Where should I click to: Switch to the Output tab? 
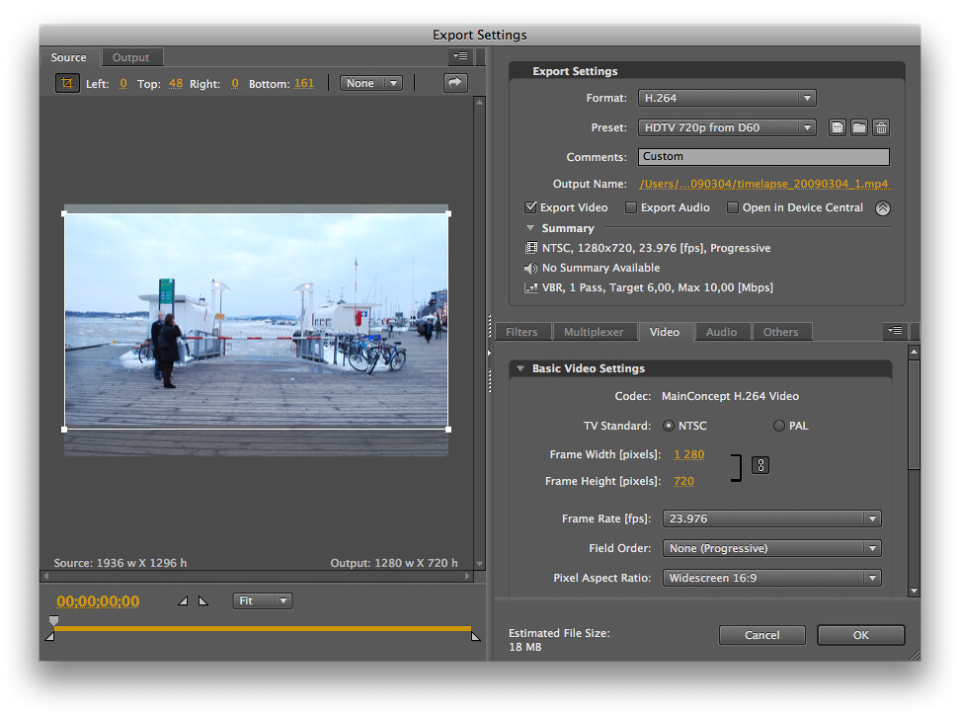pos(131,56)
